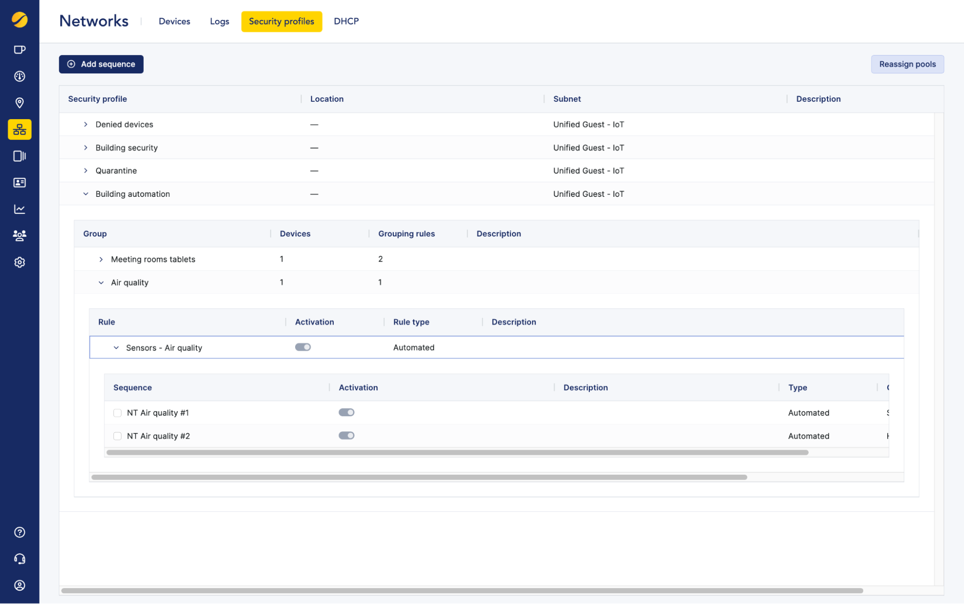This screenshot has height=604, width=964.
Task: Expand the Denied devices security profile
Action: point(86,124)
